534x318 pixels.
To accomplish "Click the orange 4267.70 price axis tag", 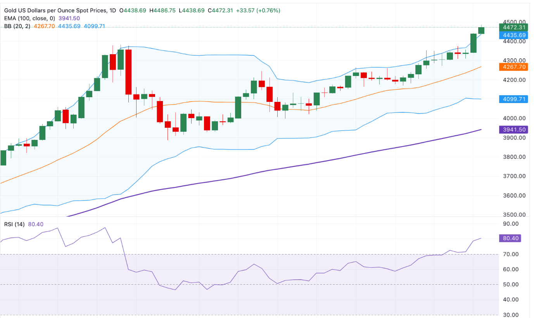I will (x=514, y=67).
